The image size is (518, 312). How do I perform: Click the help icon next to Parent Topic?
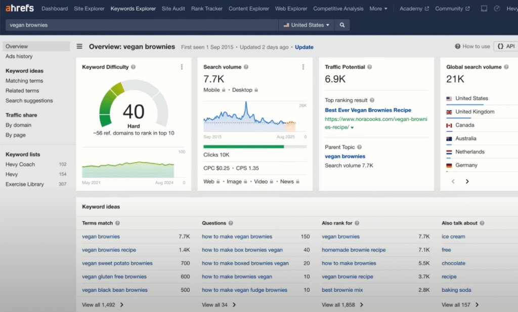coord(360,147)
